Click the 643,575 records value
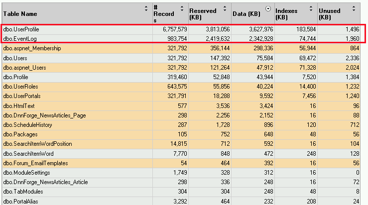368x205 pixels. [177, 86]
